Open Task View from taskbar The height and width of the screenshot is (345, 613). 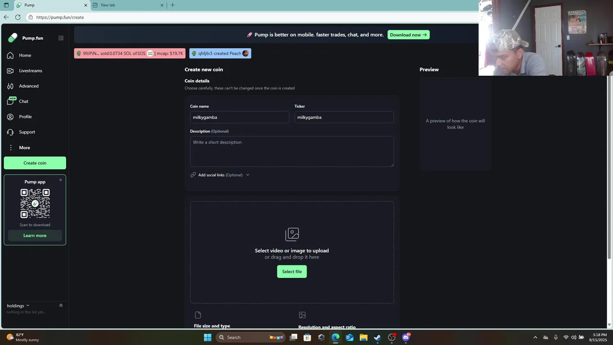coord(294,337)
